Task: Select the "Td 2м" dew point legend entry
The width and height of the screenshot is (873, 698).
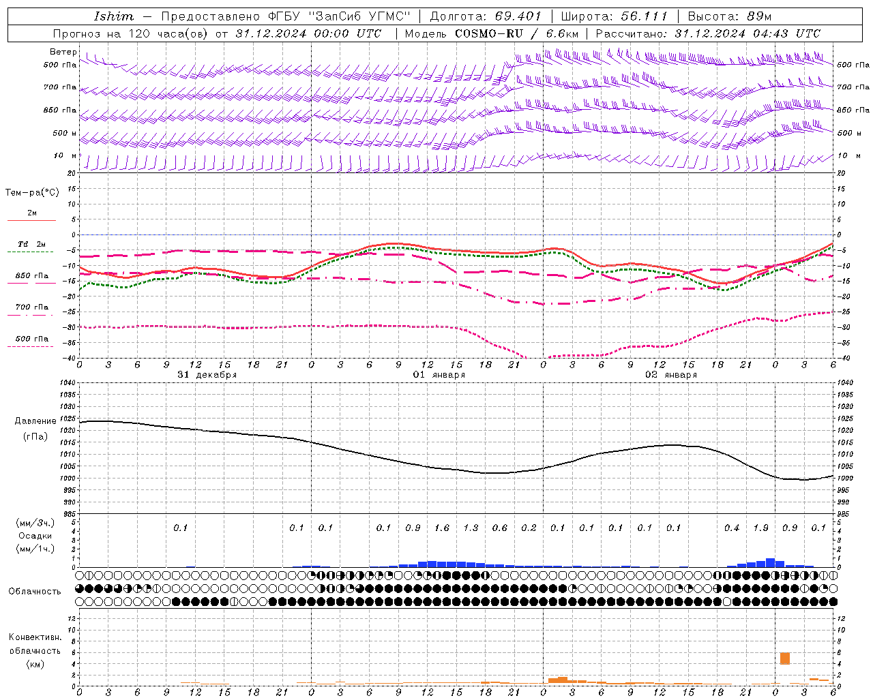Action: click(32, 244)
